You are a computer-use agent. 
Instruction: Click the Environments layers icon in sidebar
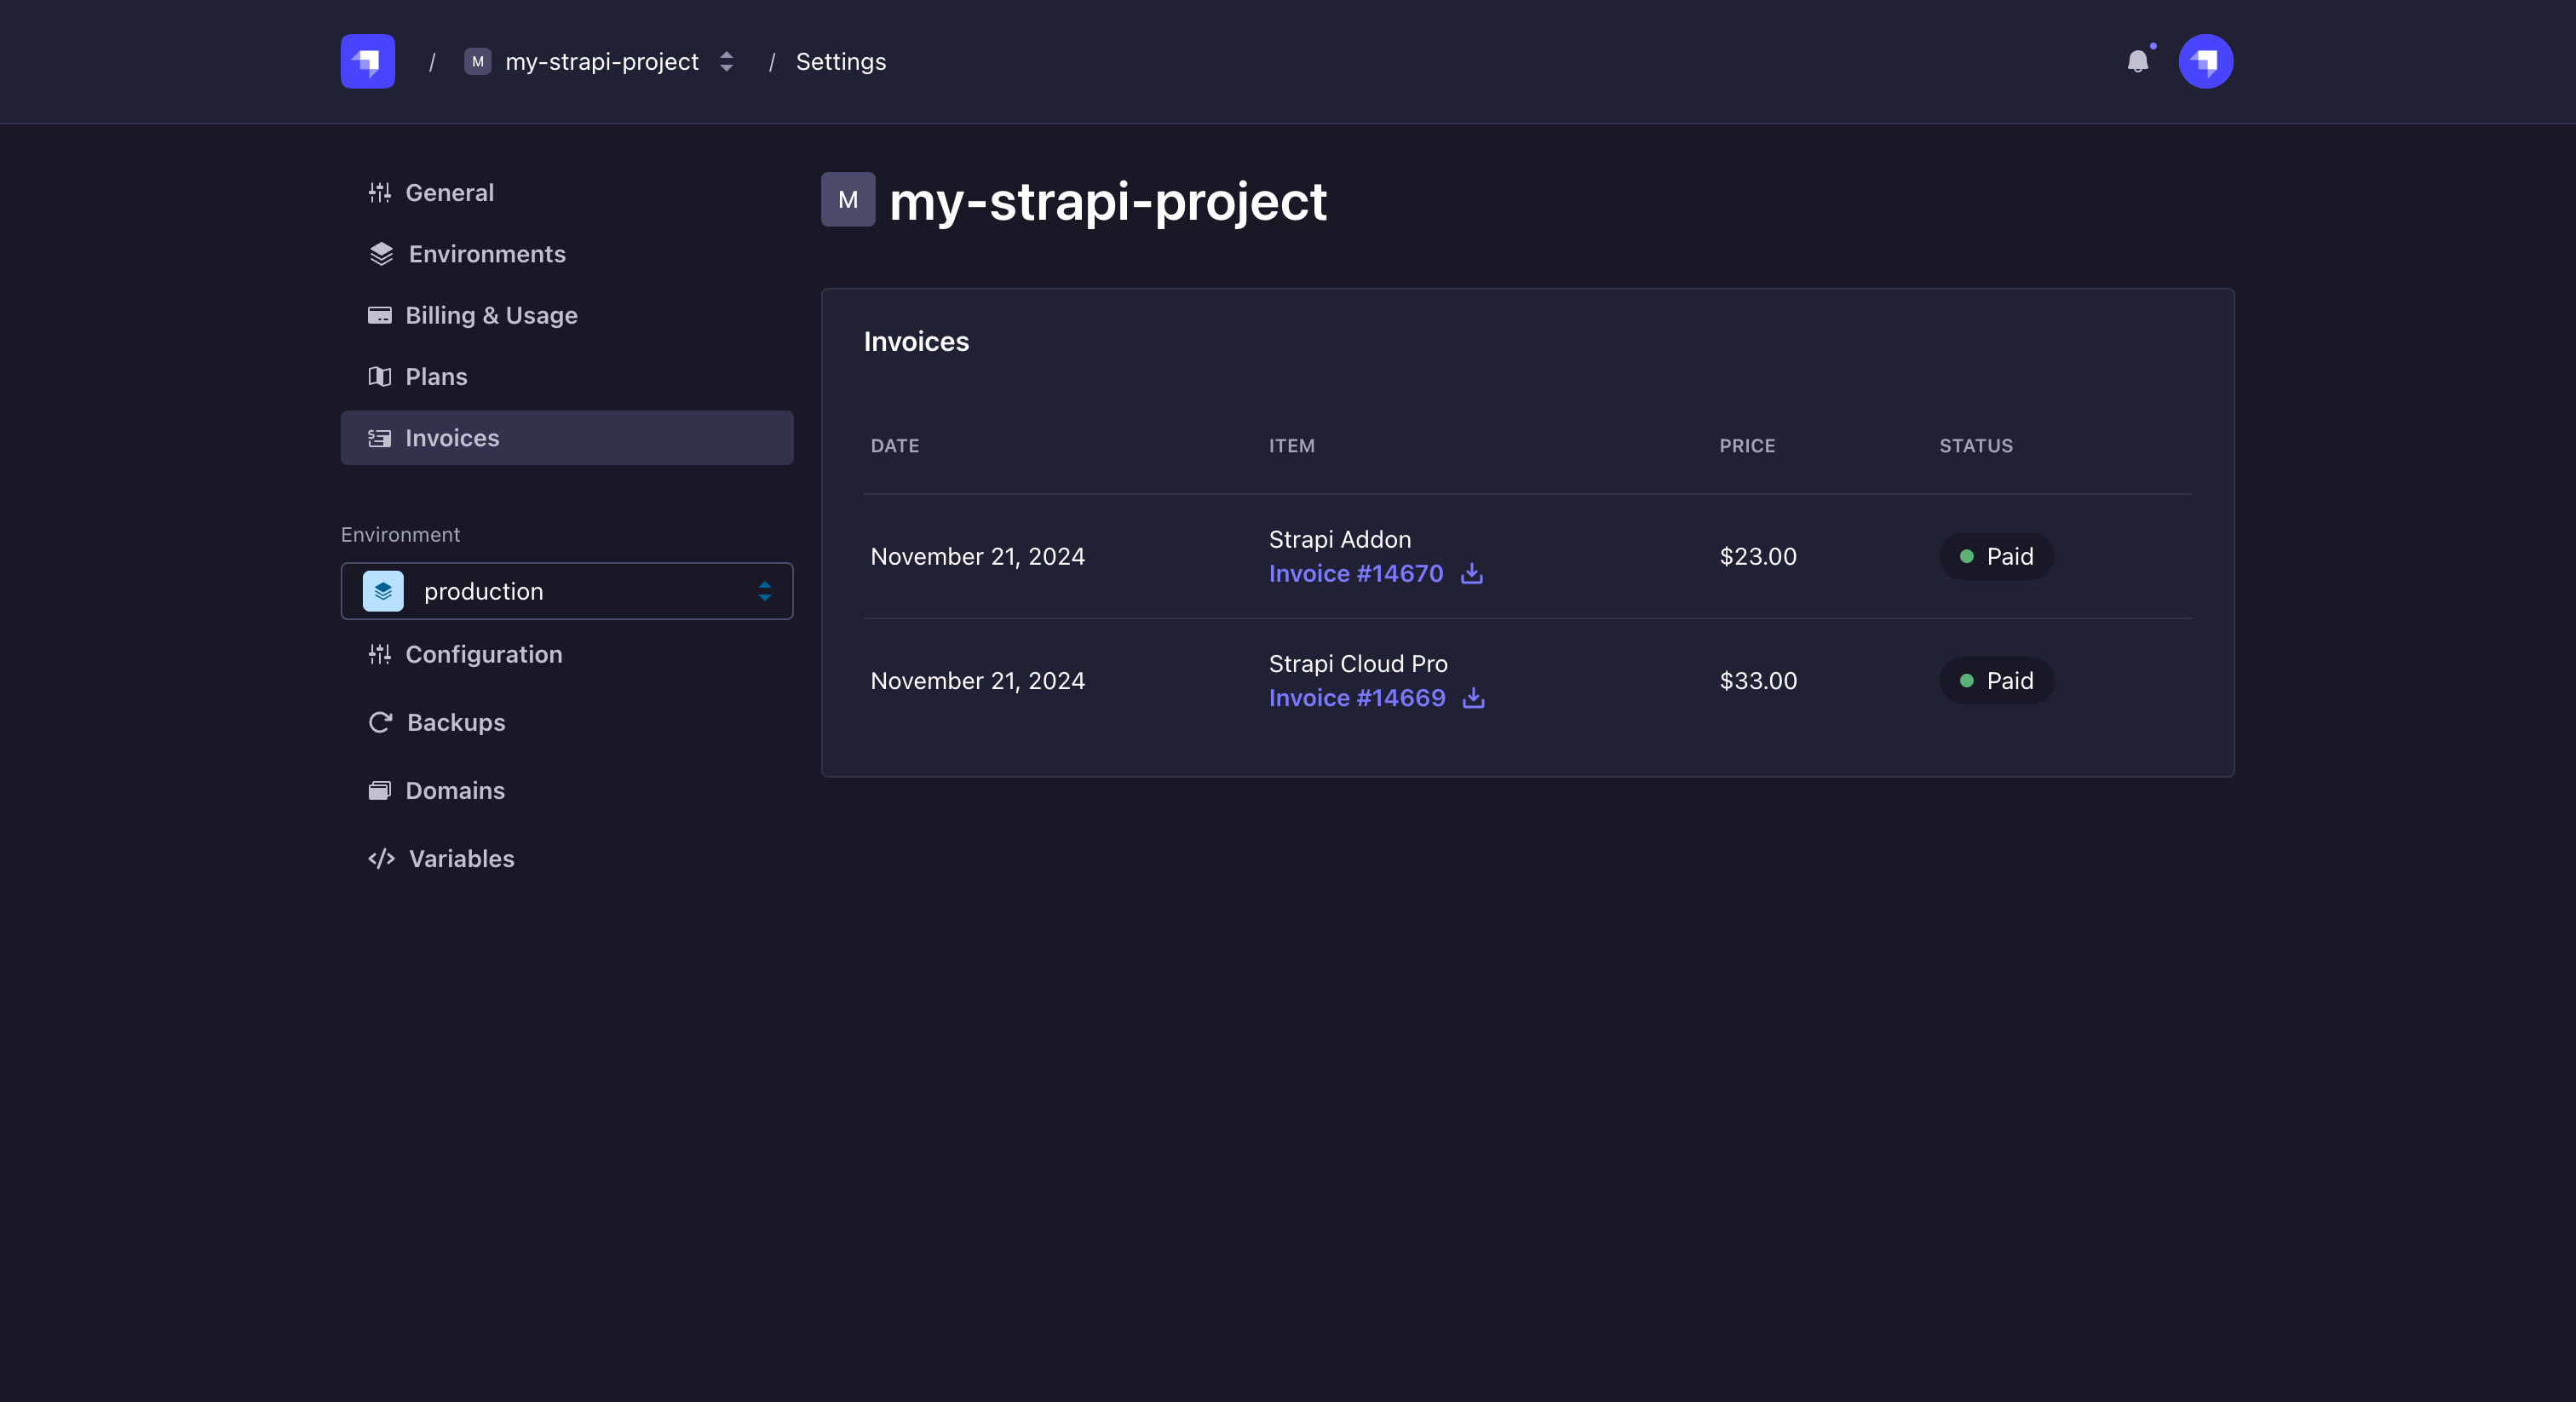tap(381, 254)
